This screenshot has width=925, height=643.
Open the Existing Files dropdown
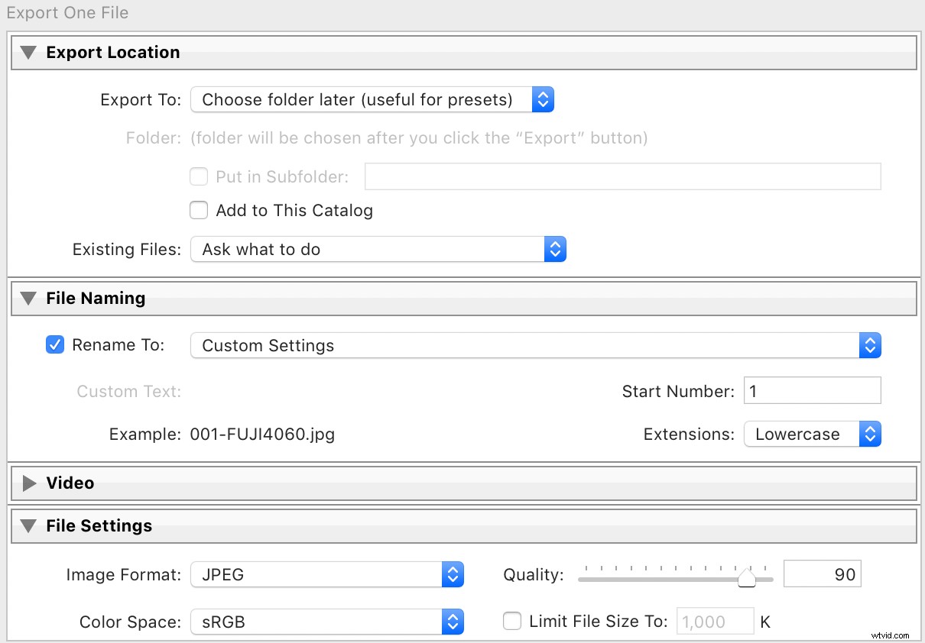378,250
